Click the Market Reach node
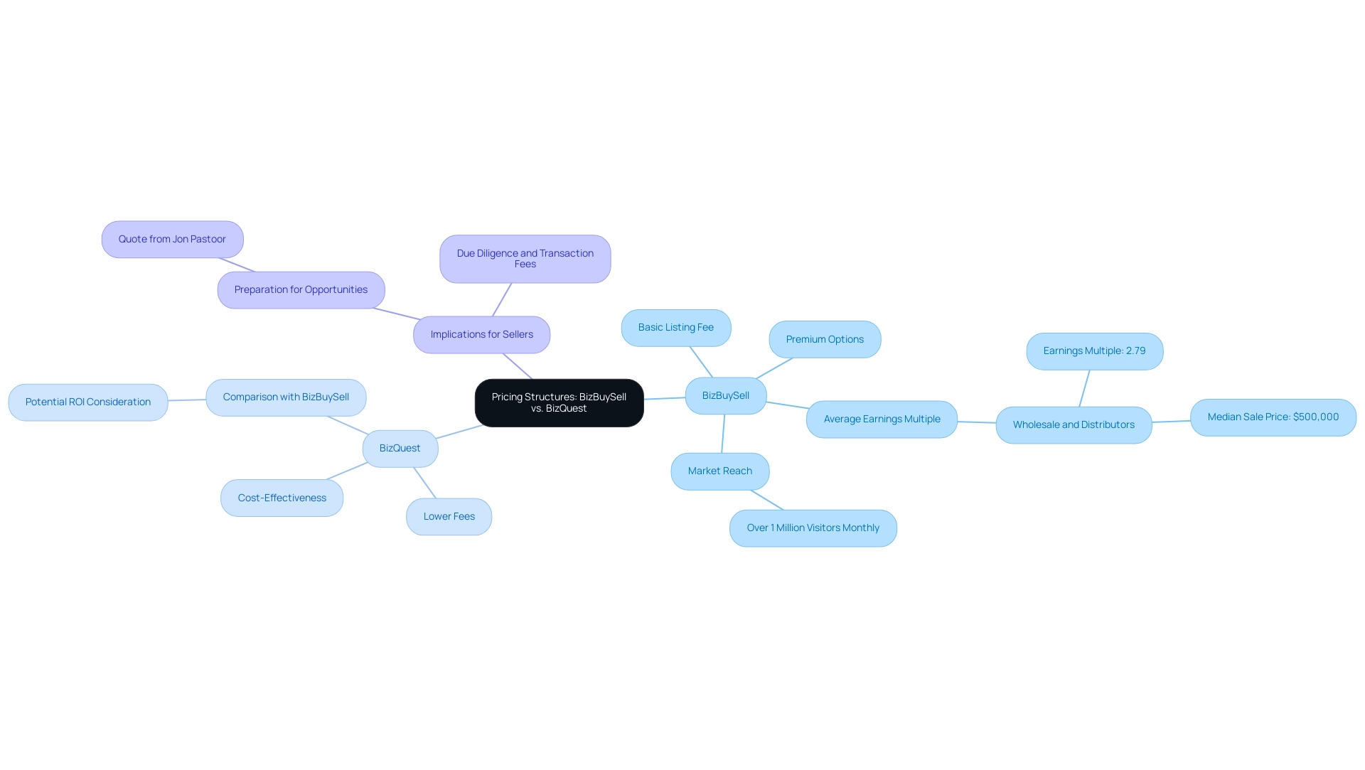The image size is (1365, 770). (x=720, y=470)
